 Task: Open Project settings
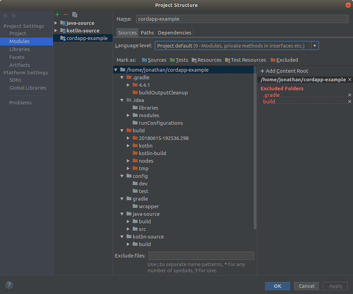[x=18, y=34]
